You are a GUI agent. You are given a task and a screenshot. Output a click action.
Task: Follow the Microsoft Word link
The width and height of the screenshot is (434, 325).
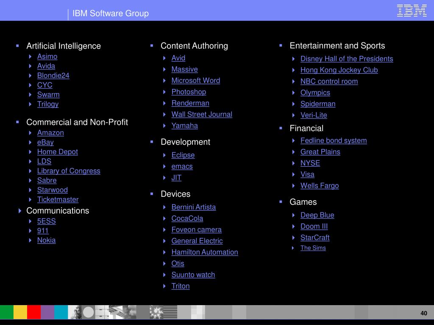click(x=196, y=80)
